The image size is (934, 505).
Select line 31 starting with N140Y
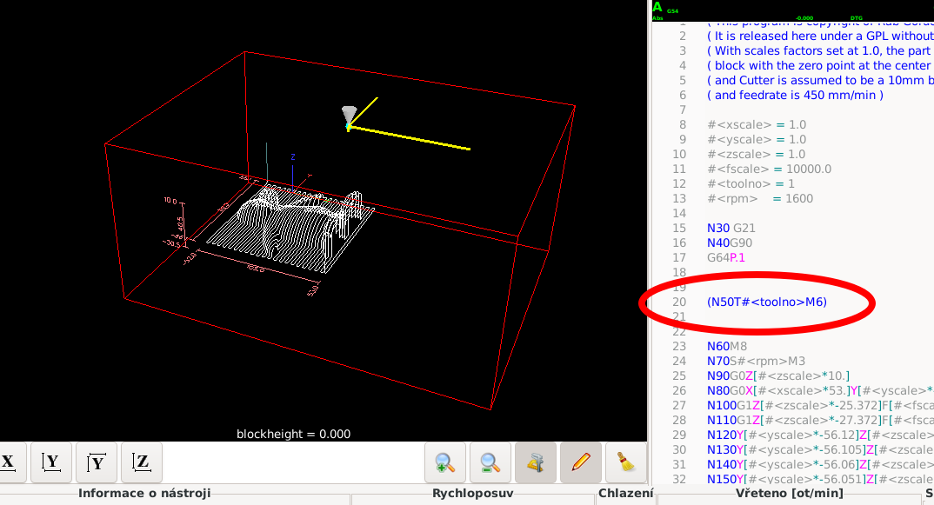click(820, 464)
